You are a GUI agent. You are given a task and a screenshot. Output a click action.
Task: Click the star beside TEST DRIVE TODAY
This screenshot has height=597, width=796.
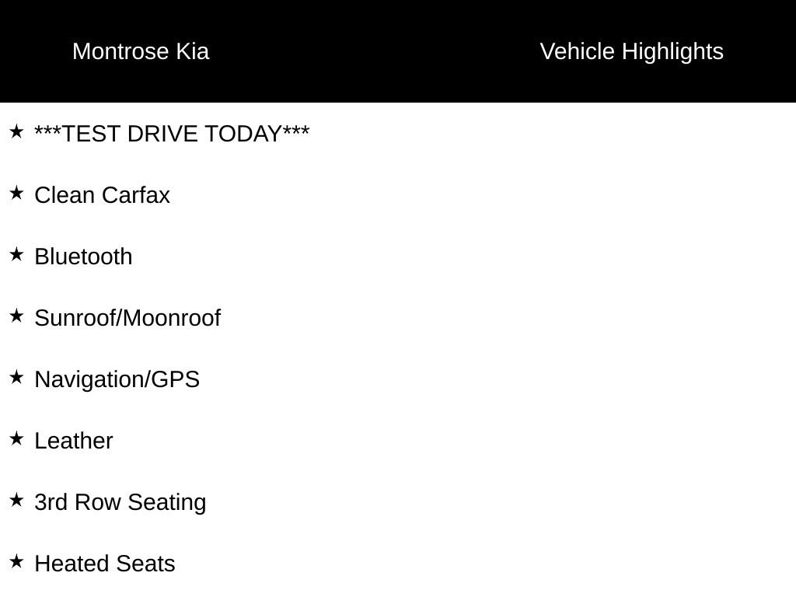pos(16,131)
